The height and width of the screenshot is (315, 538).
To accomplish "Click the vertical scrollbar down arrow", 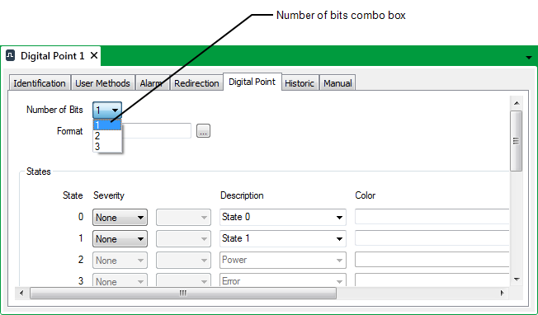I will point(517,280).
